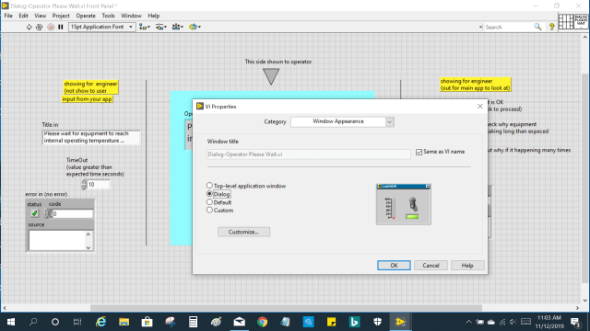
Task: Click the horizontal scrollbar of front panel
Action: point(286,308)
